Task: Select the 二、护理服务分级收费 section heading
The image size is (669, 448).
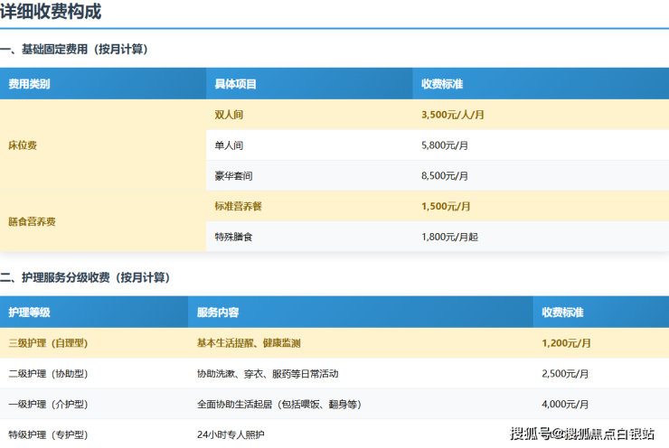Action: (x=85, y=277)
